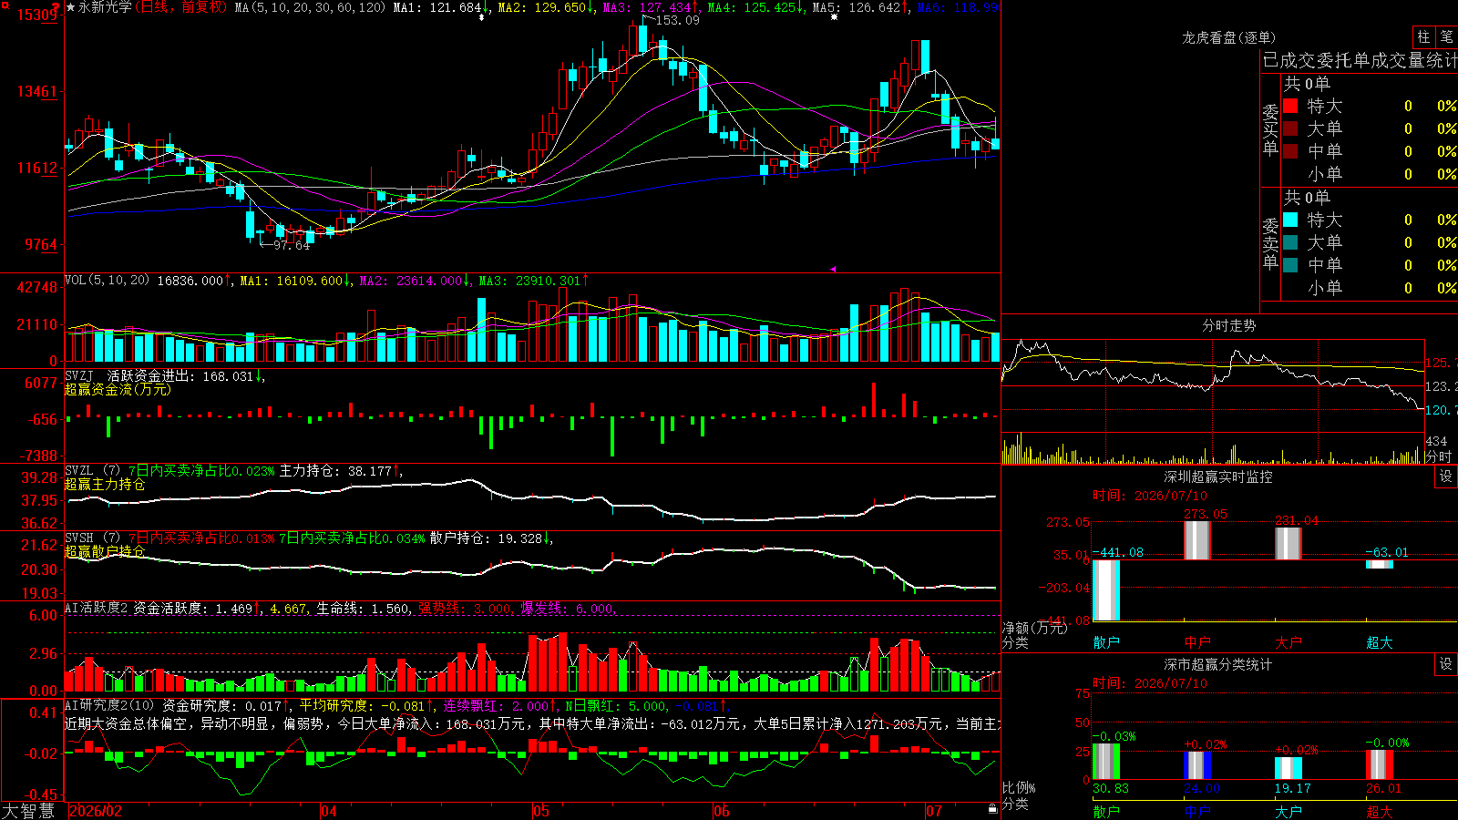1458x820 pixels.
Task: Click the 龙虎看盘(逐单) panel title
Action: point(1228,37)
